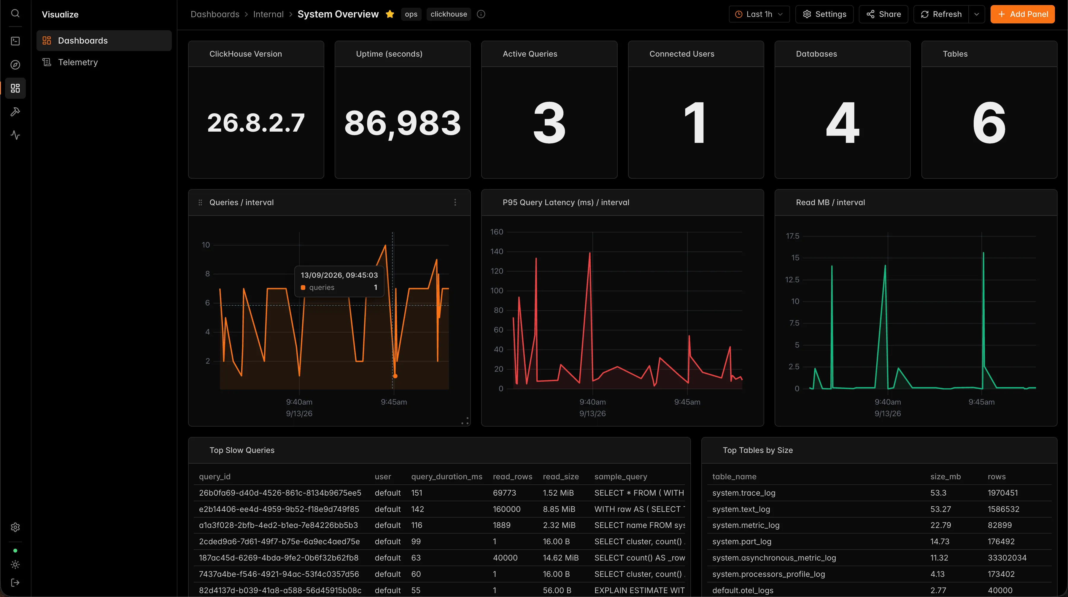Go to Dashboards breadcrumb
Viewport: 1068px width, 597px height.
click(215, 14)
